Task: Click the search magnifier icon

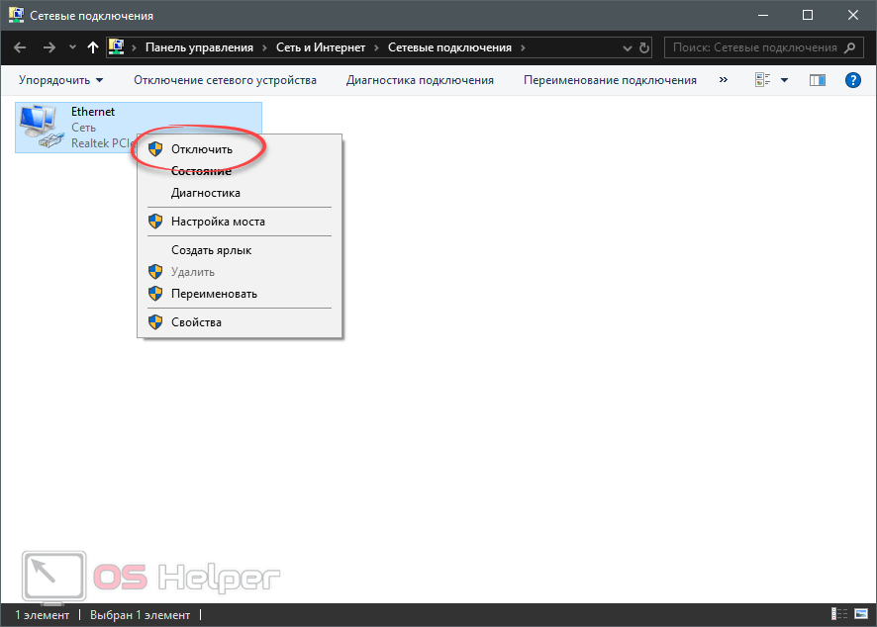Action: 849,47
